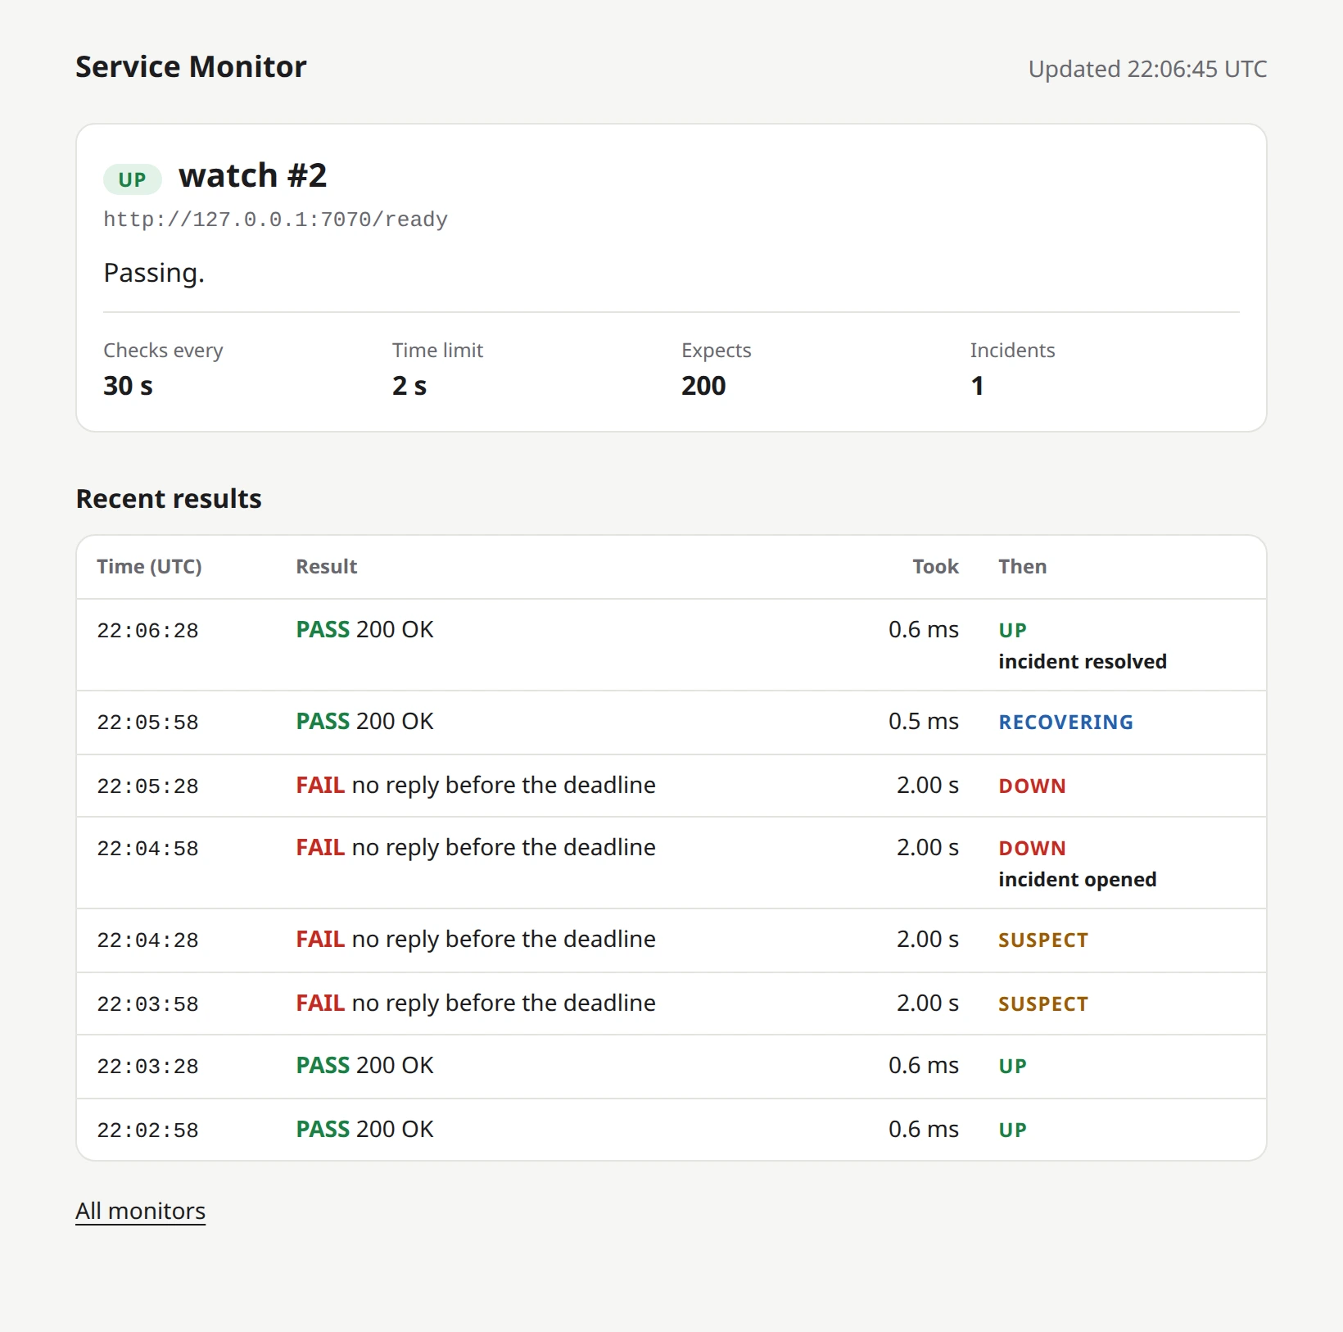Click the UP state in the 22:06:28 row

click(x=1012, y=631)
